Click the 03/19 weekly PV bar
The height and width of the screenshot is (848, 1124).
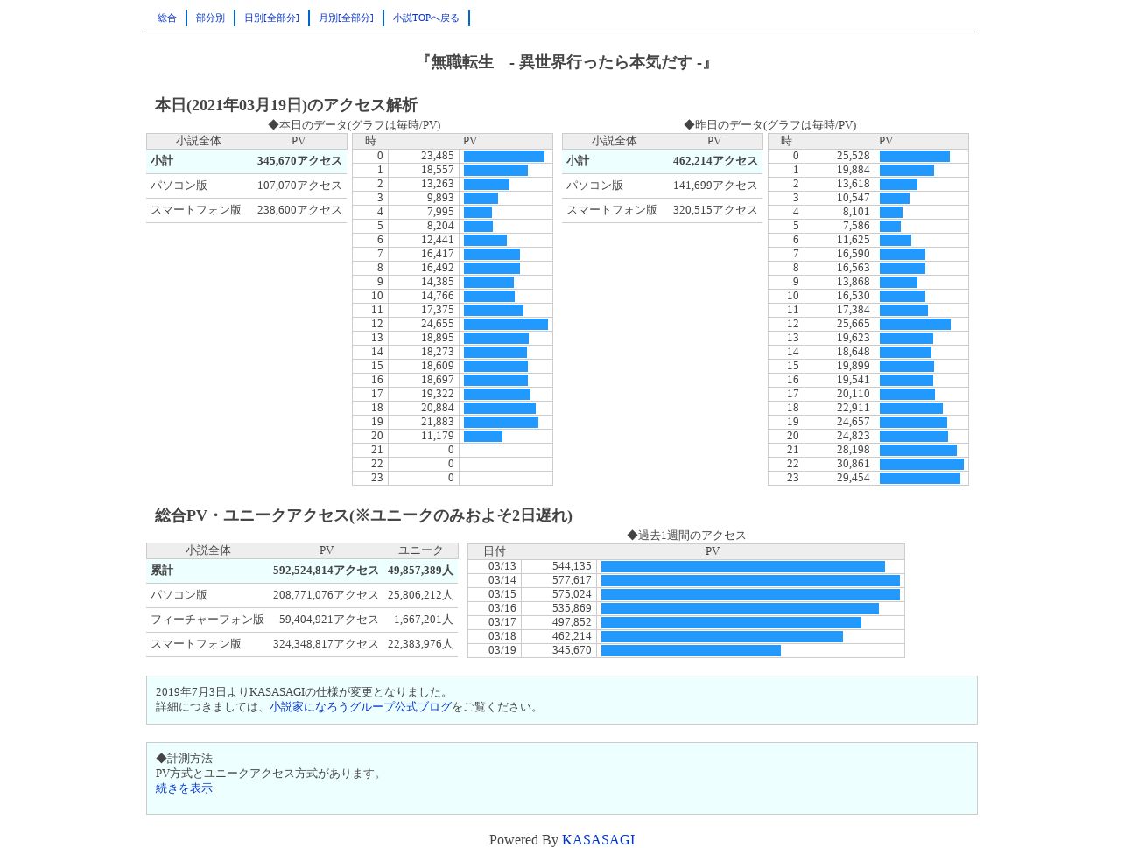[x=691, y=650]
